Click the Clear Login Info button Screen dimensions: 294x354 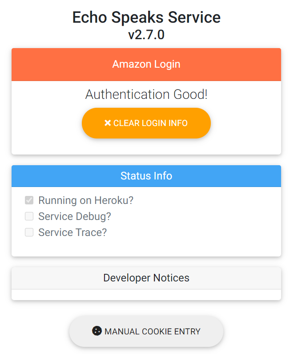pos(146,123)
